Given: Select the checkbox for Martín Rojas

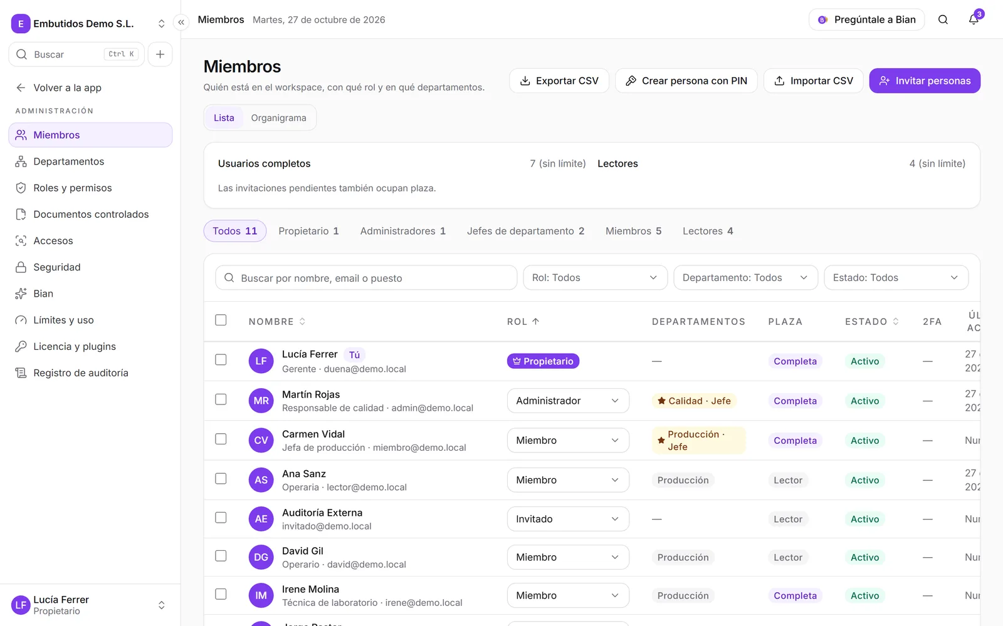Looking at the screenshot, I should click(221, 399).
